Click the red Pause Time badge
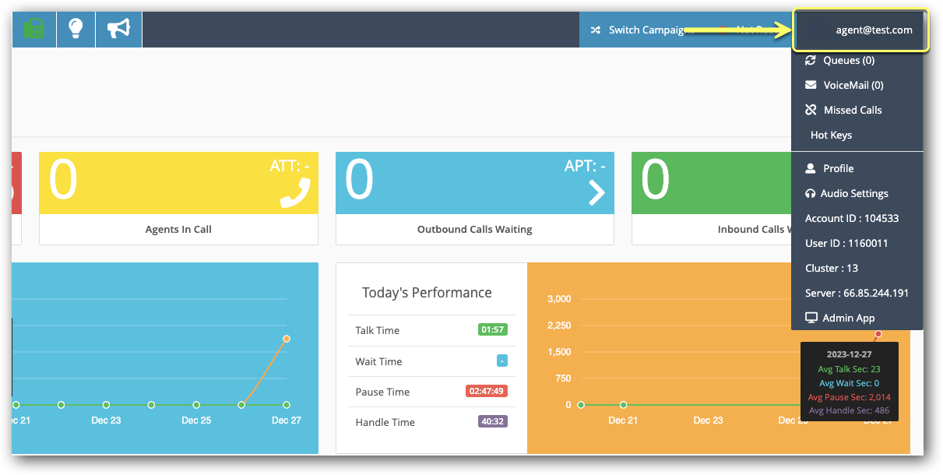This screenshot has height=475, width=943. tap(486, 392)
